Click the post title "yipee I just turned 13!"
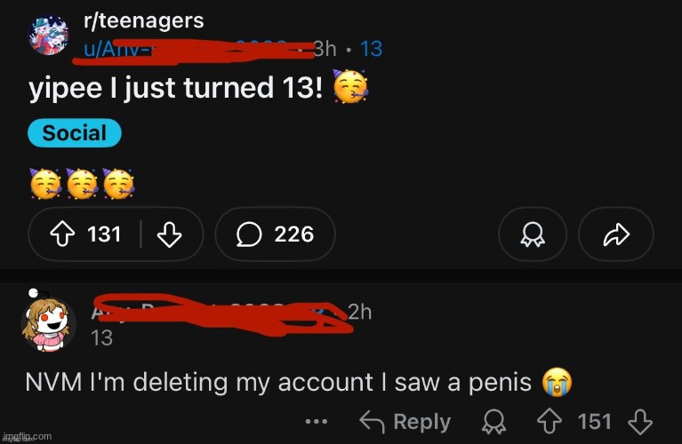682x444 pixels. (x=176, y=87)
